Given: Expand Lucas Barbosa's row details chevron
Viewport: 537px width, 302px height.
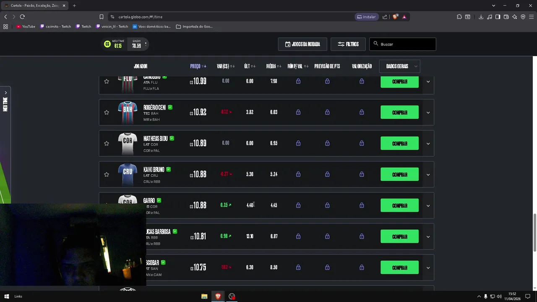Looking at the screenshot, I should click(428, 237).
